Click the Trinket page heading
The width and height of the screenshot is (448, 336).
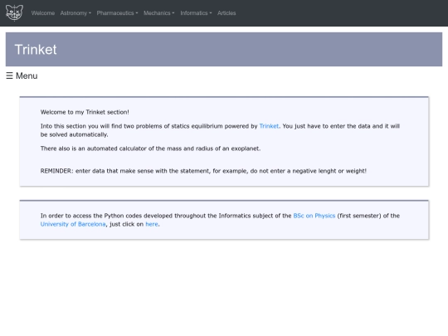(36, 50)
